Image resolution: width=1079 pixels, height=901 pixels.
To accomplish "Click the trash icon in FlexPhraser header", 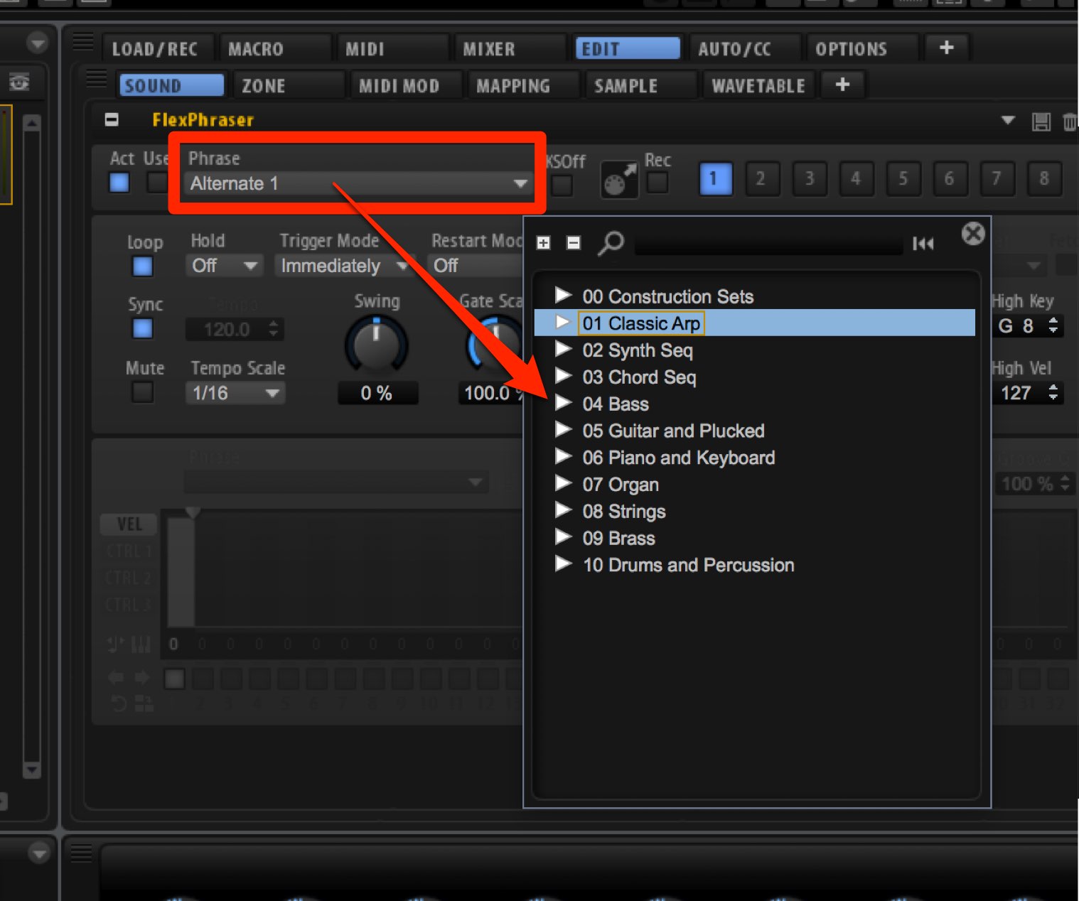I will tap(1070, 122).
